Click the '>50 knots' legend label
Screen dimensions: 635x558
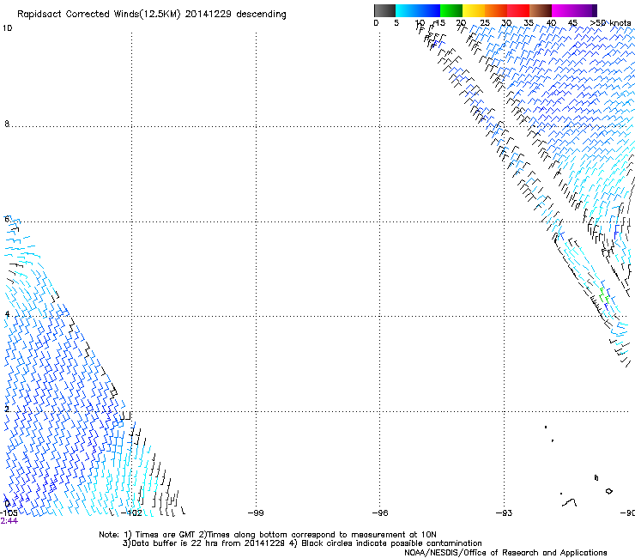pos(610,23)
